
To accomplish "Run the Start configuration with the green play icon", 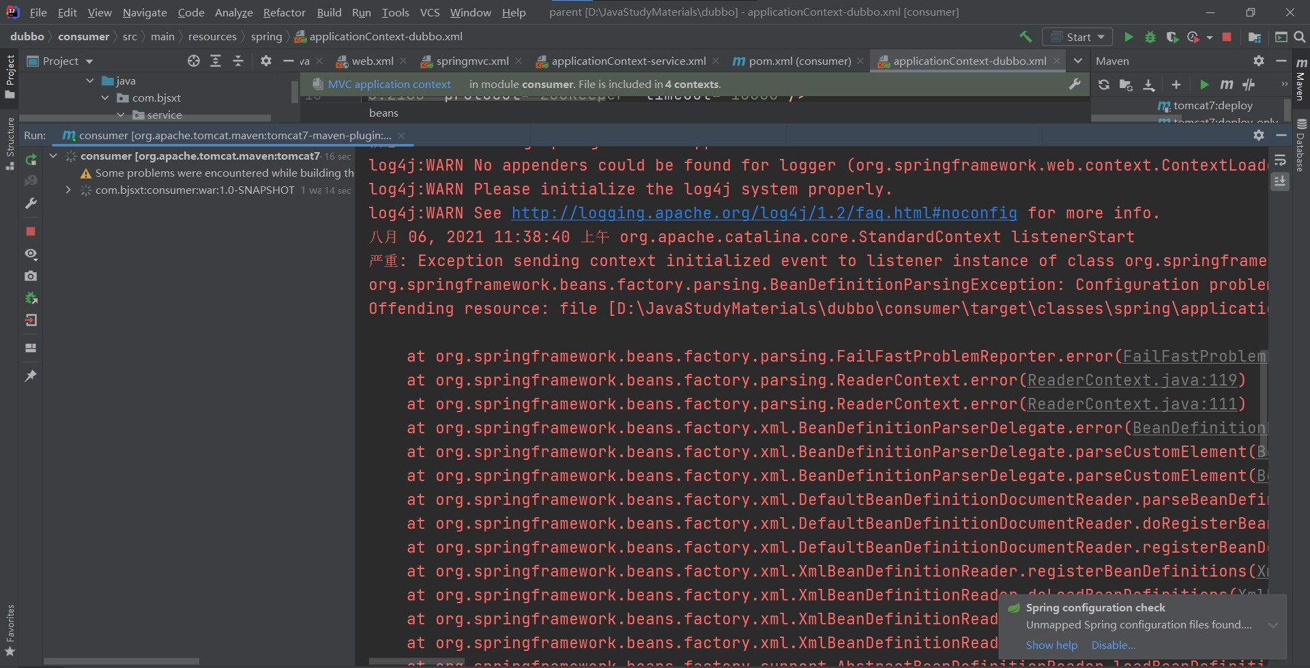I will pos(1129,37).
